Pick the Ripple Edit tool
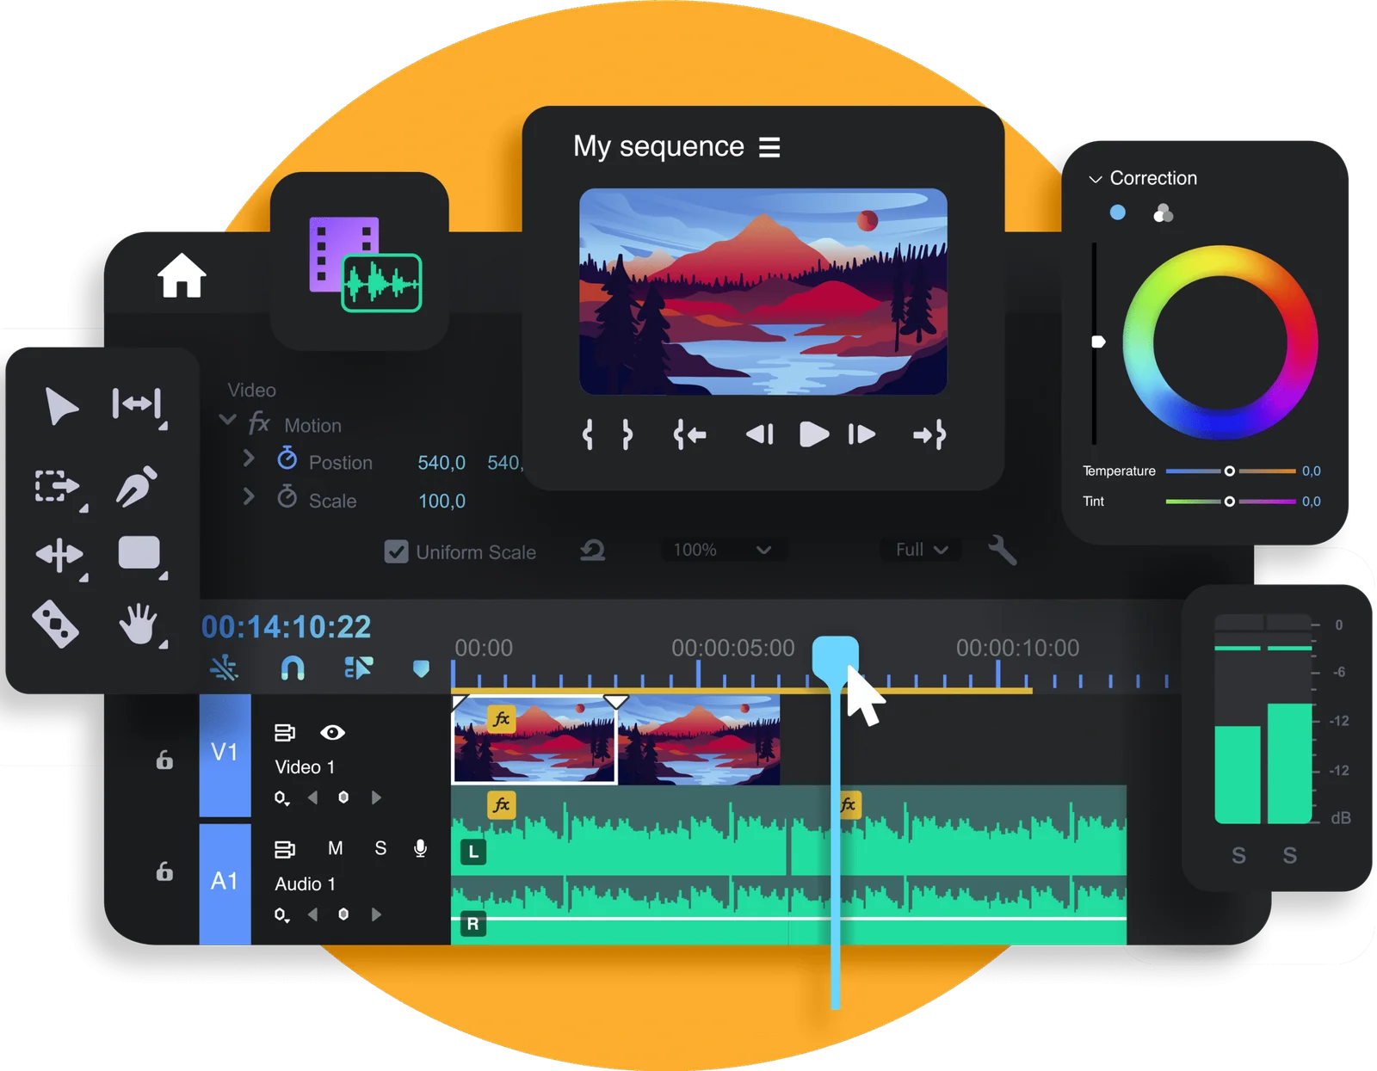Screen dimensions: 1377x1071 [x=137, y=403]
